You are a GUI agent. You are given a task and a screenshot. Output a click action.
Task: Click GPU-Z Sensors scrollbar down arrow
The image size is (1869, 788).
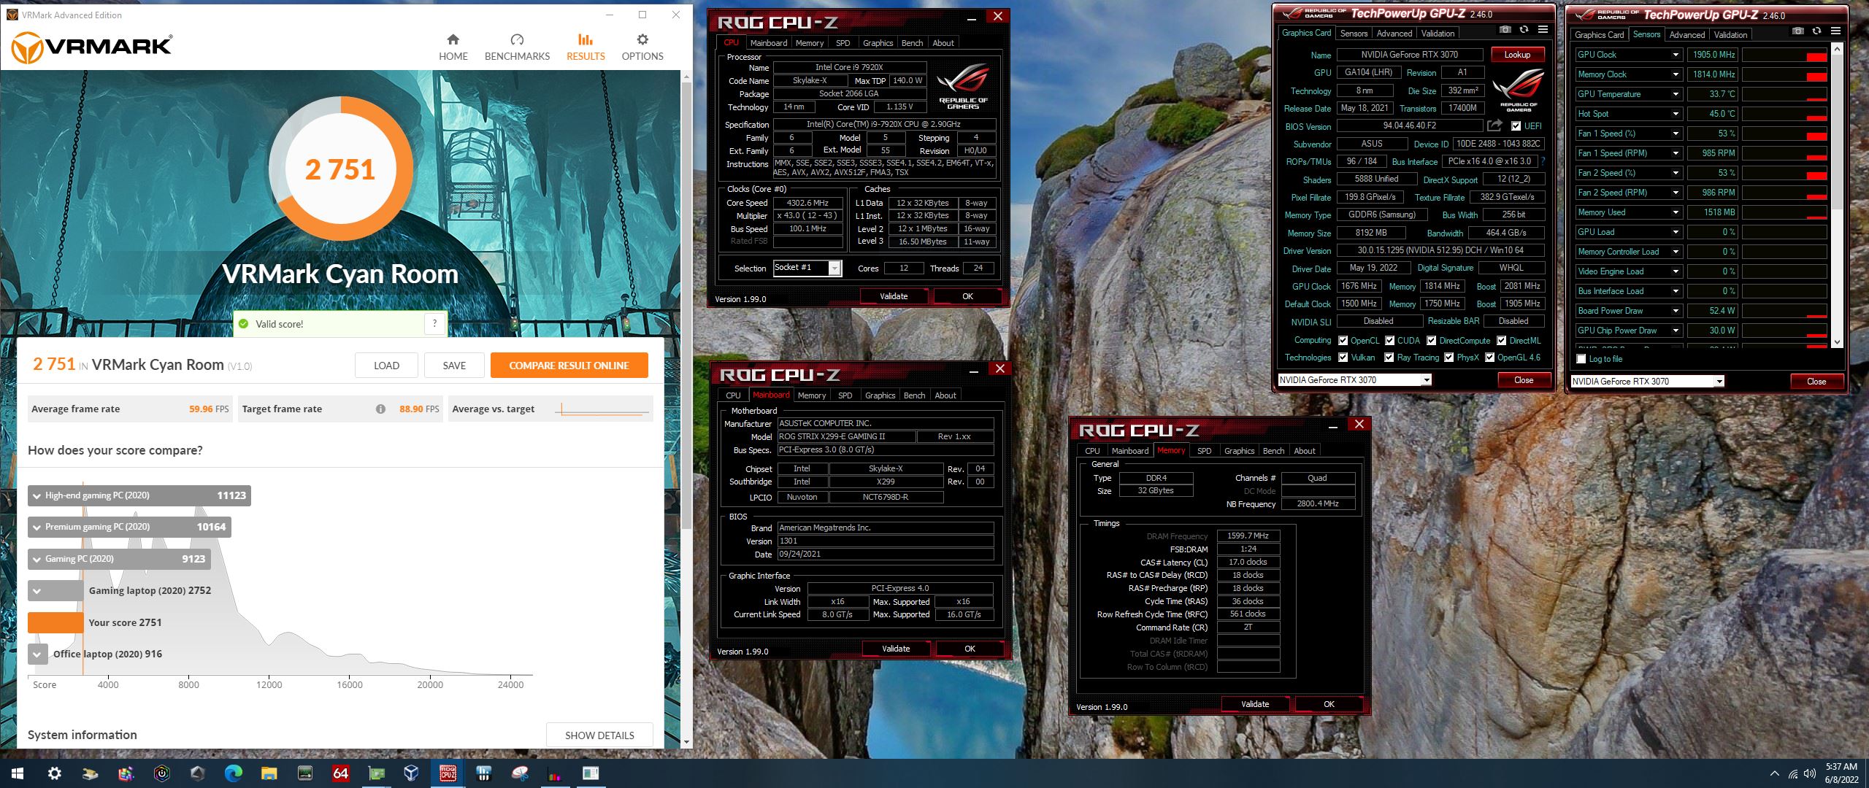tap(1838, 342)
